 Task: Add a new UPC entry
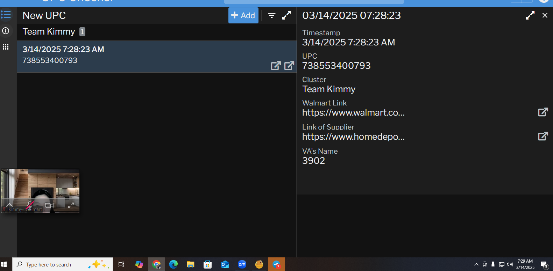pyautogui.click(x=243, y=15)
